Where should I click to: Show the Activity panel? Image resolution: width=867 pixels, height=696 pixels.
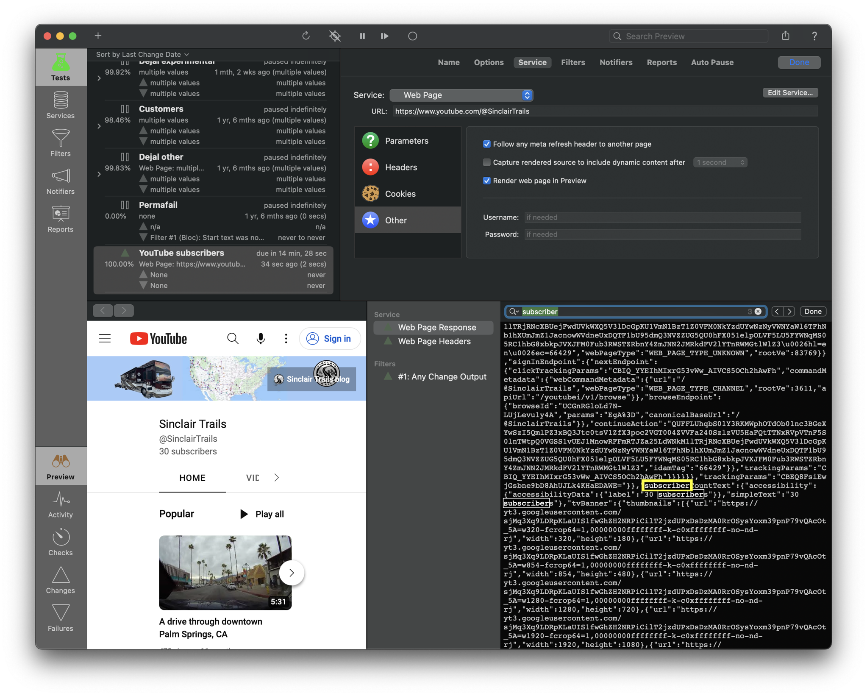(61, 504)
